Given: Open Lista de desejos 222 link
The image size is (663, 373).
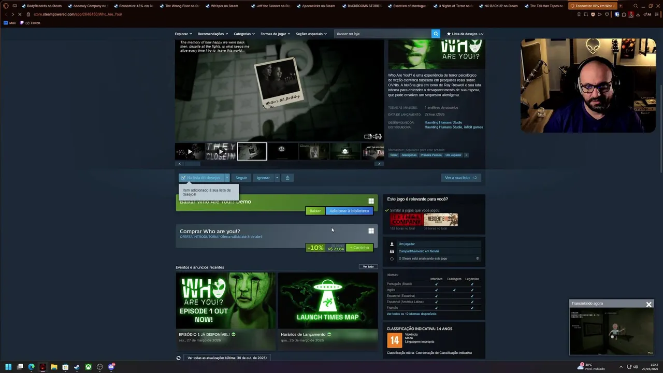Looking at the screenshot, I should click(x=465, y=34).
